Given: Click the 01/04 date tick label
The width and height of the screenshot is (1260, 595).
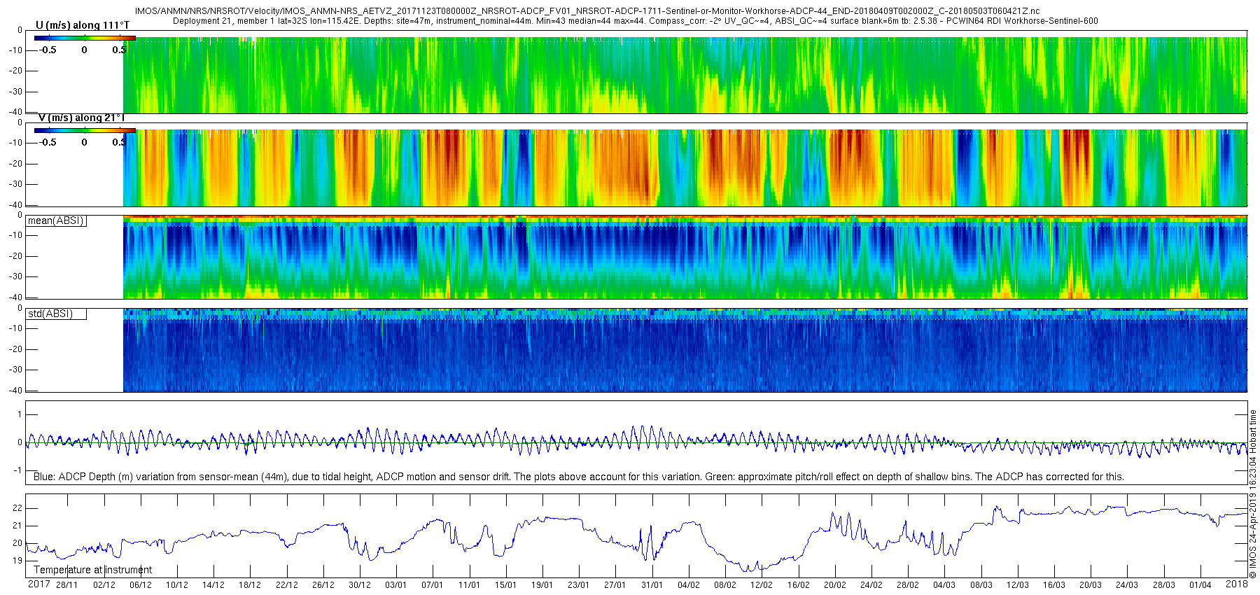Looking at the screenshot, I should click(x=1200, y=585).
